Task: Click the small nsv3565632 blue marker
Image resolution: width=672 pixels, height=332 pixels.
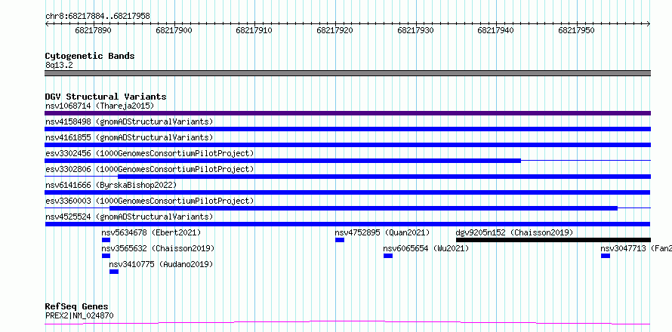Action: point(106,256)
